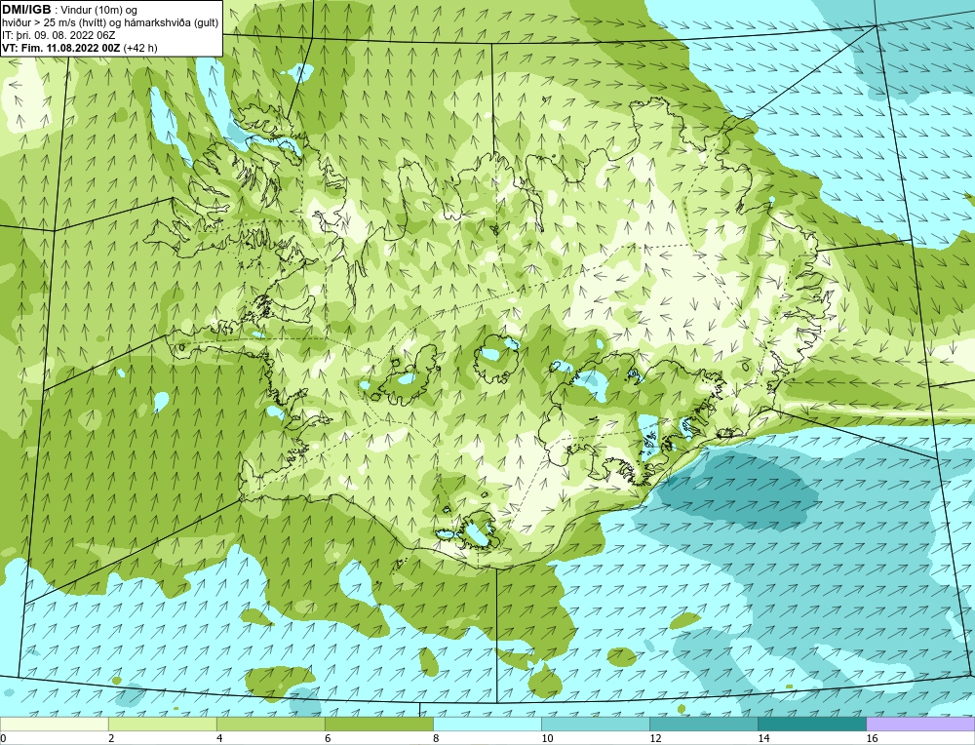Click the legend scale label 2
This screenshot has width=975, height=745.
(111, 738)
